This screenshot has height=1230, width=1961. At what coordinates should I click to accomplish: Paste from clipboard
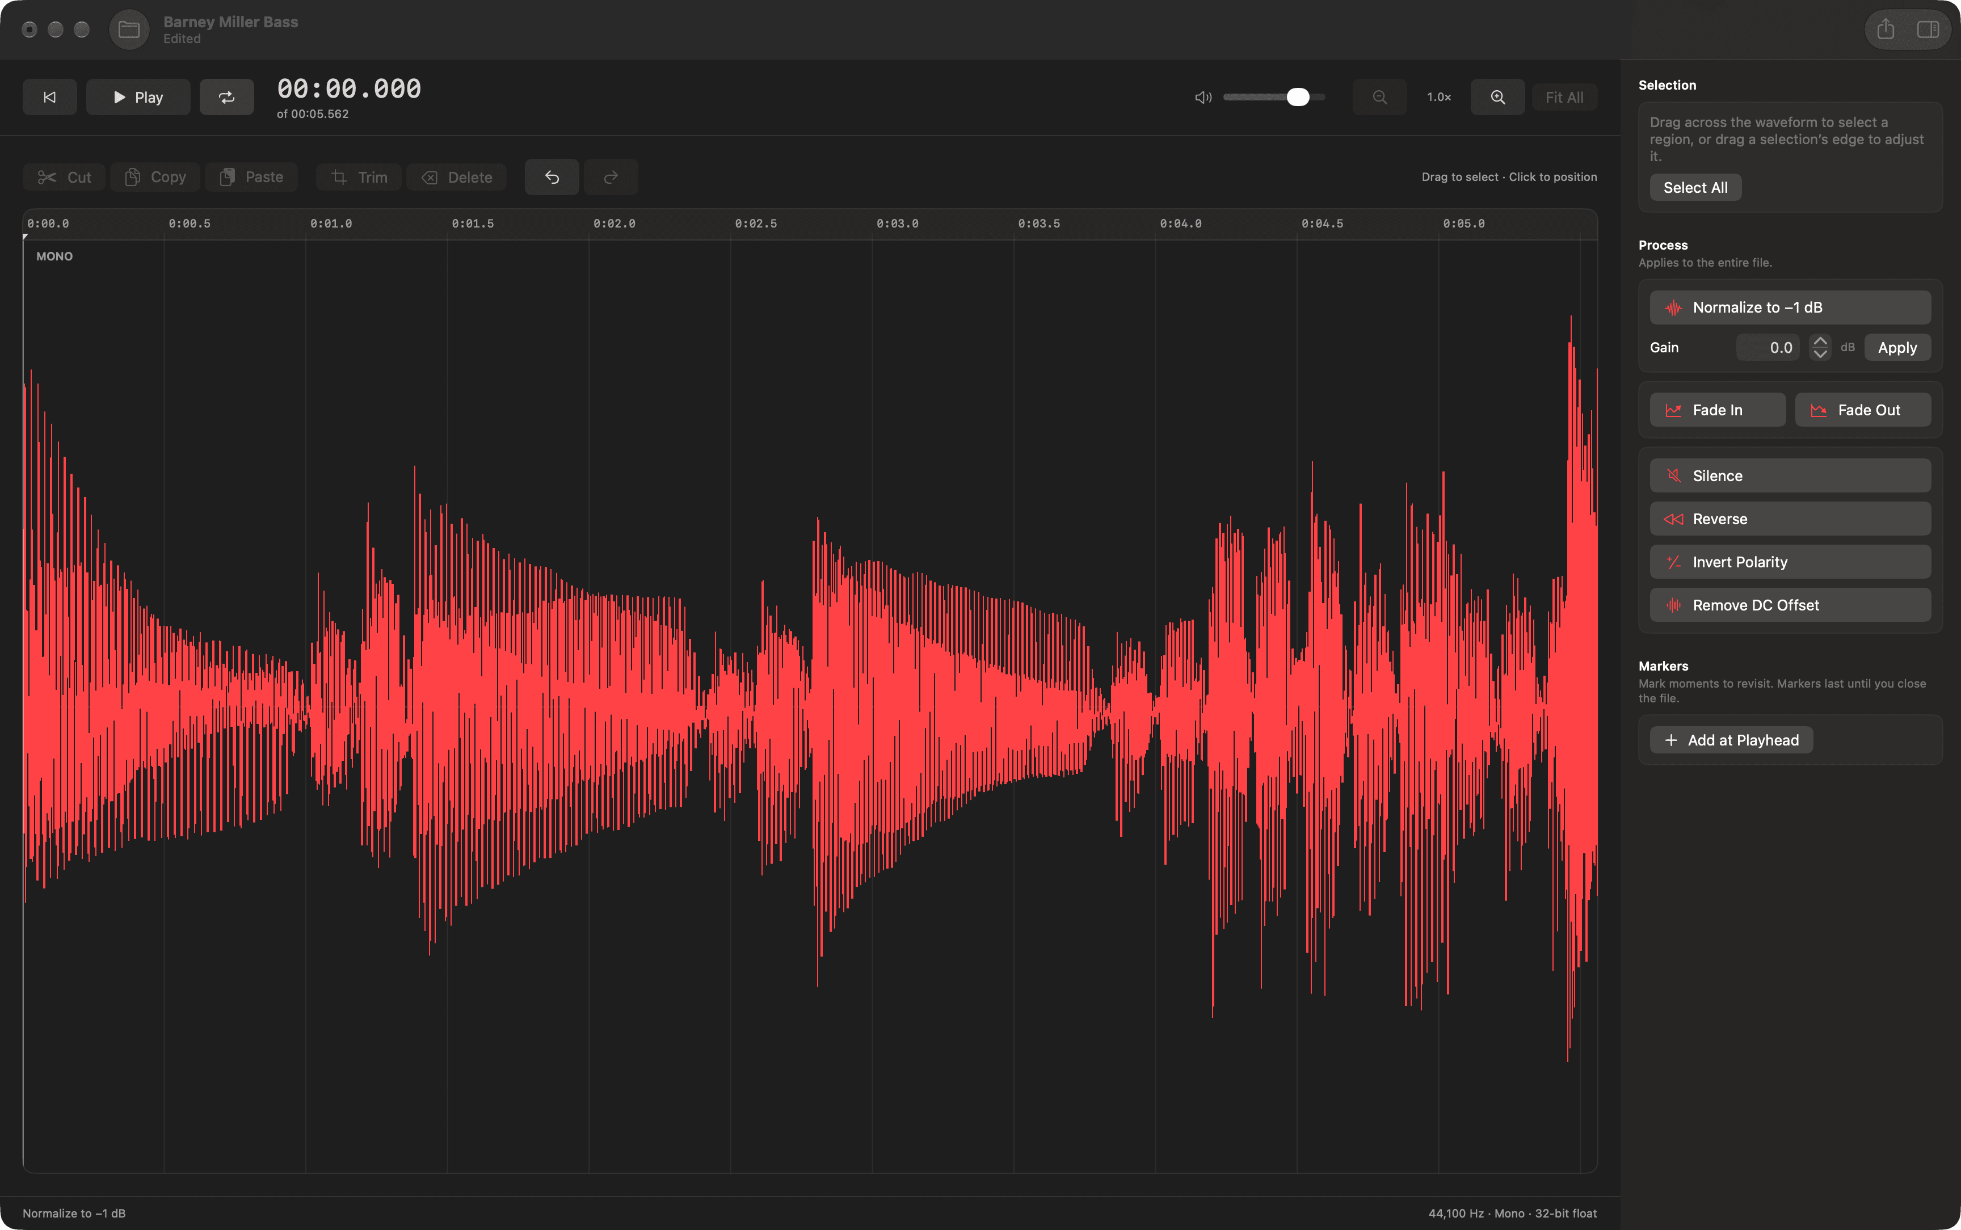(x=251, y=178)
